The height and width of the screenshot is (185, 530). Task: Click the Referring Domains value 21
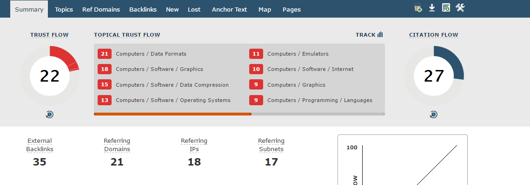117,162
